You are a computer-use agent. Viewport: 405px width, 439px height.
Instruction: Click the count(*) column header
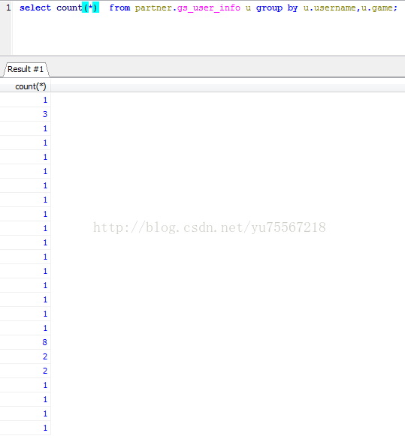tap(26, 86)
